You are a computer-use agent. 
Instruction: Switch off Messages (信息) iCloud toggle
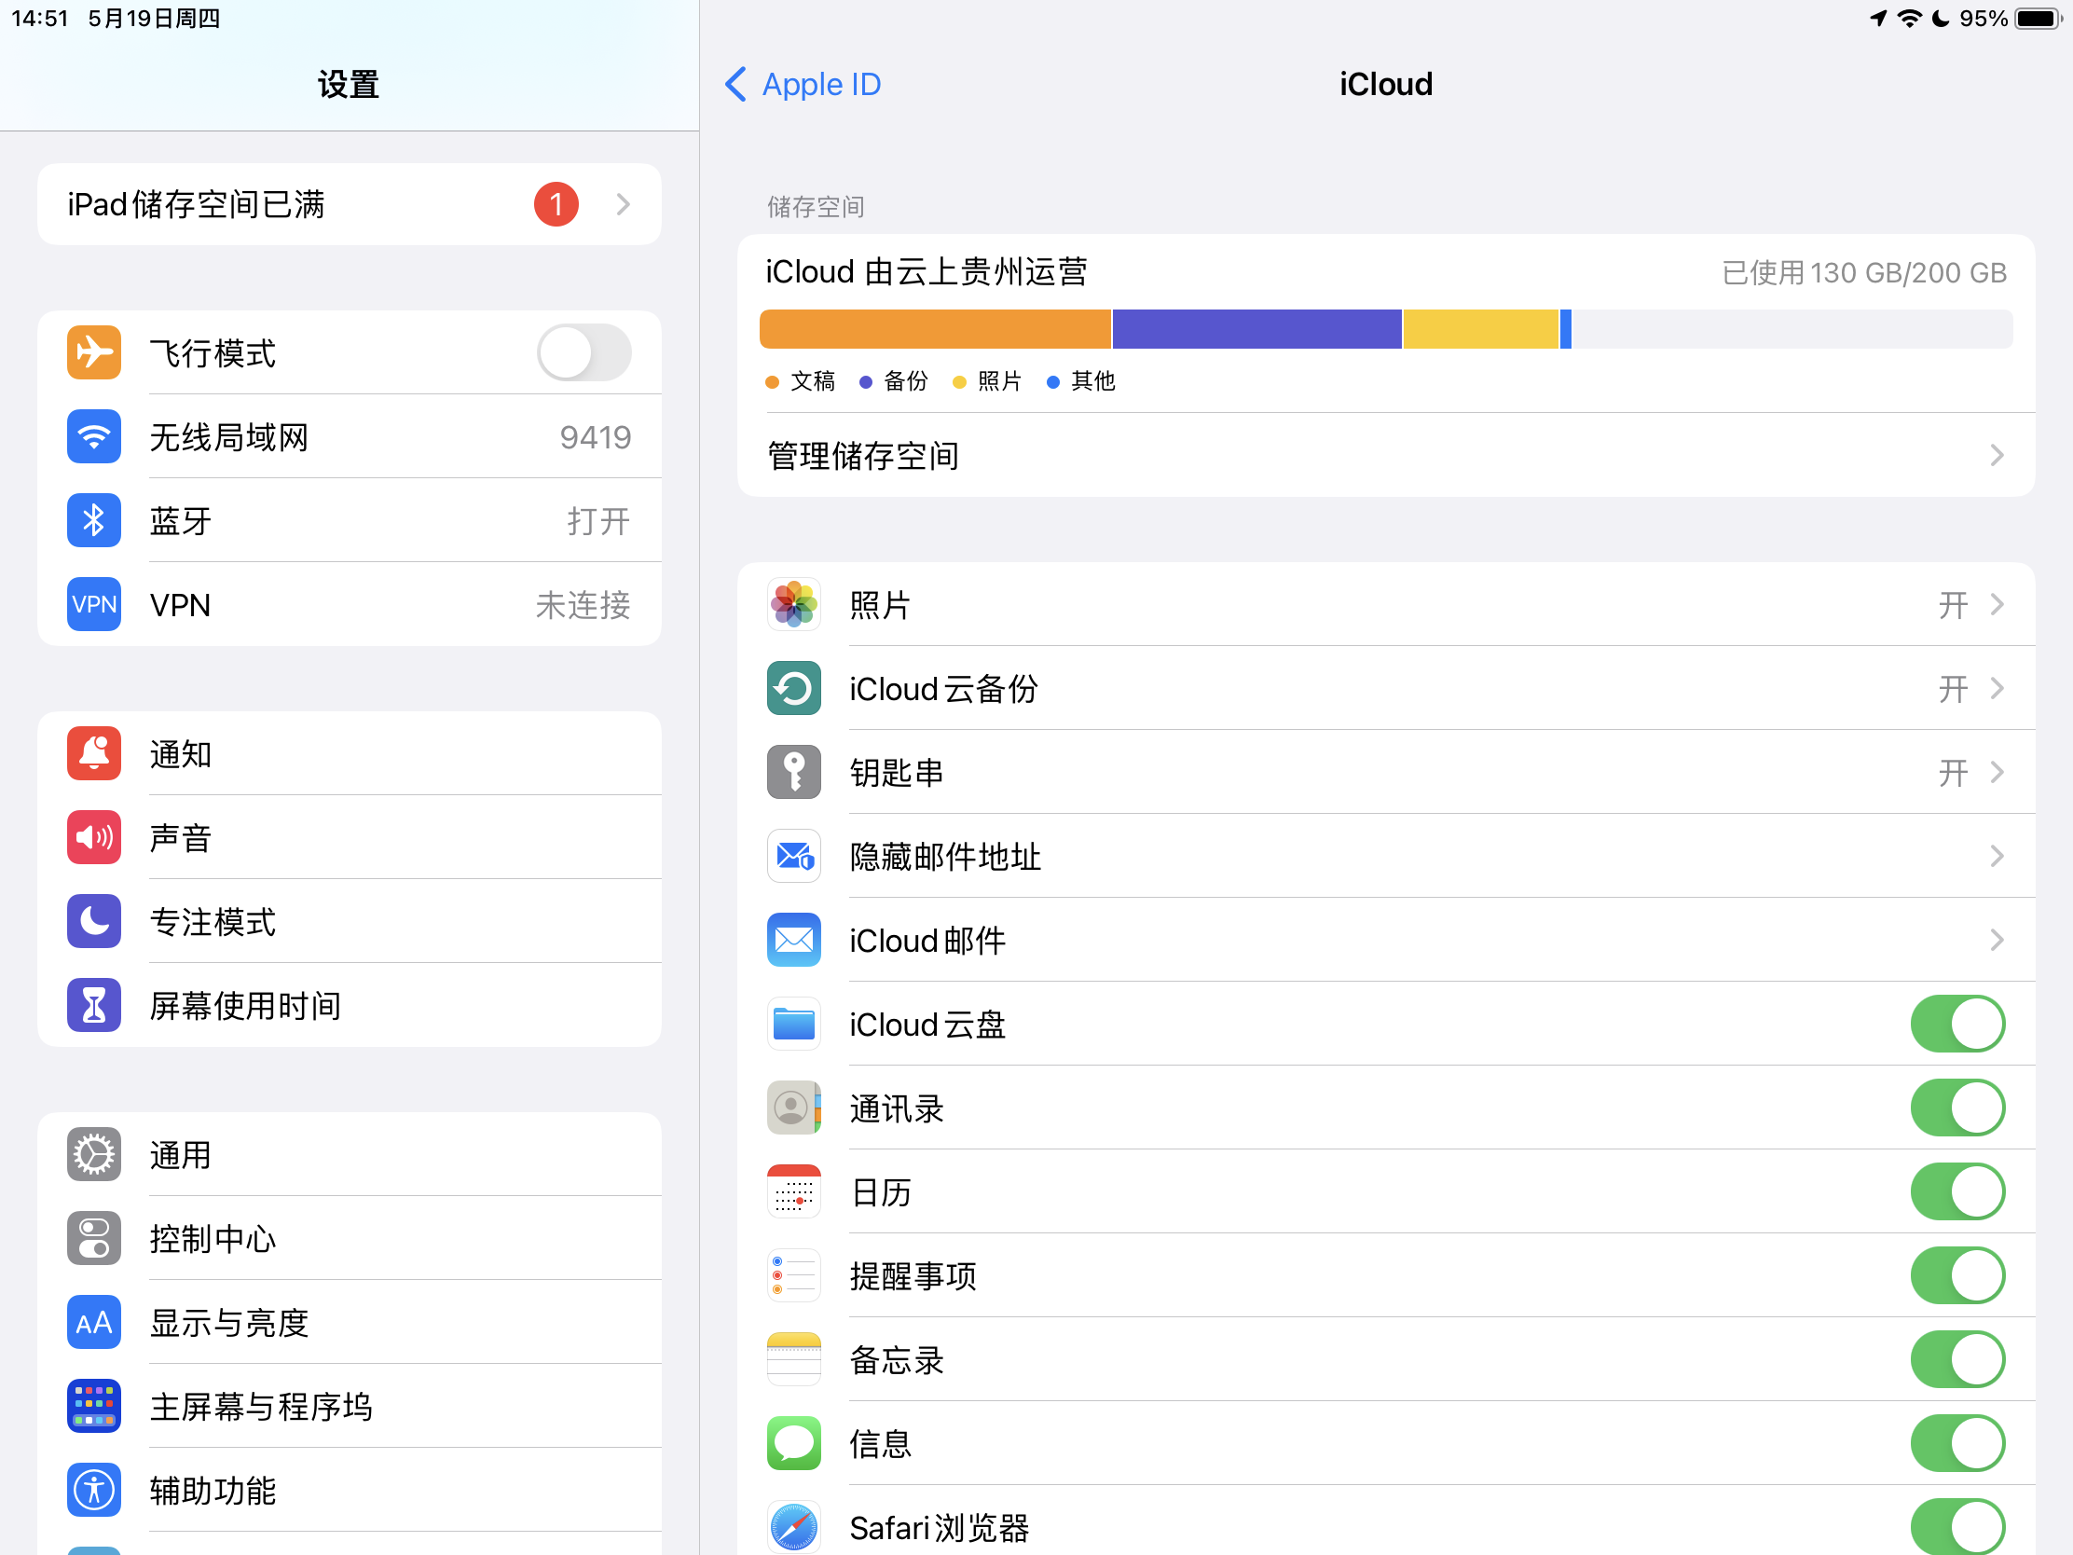point(1956,1443)
